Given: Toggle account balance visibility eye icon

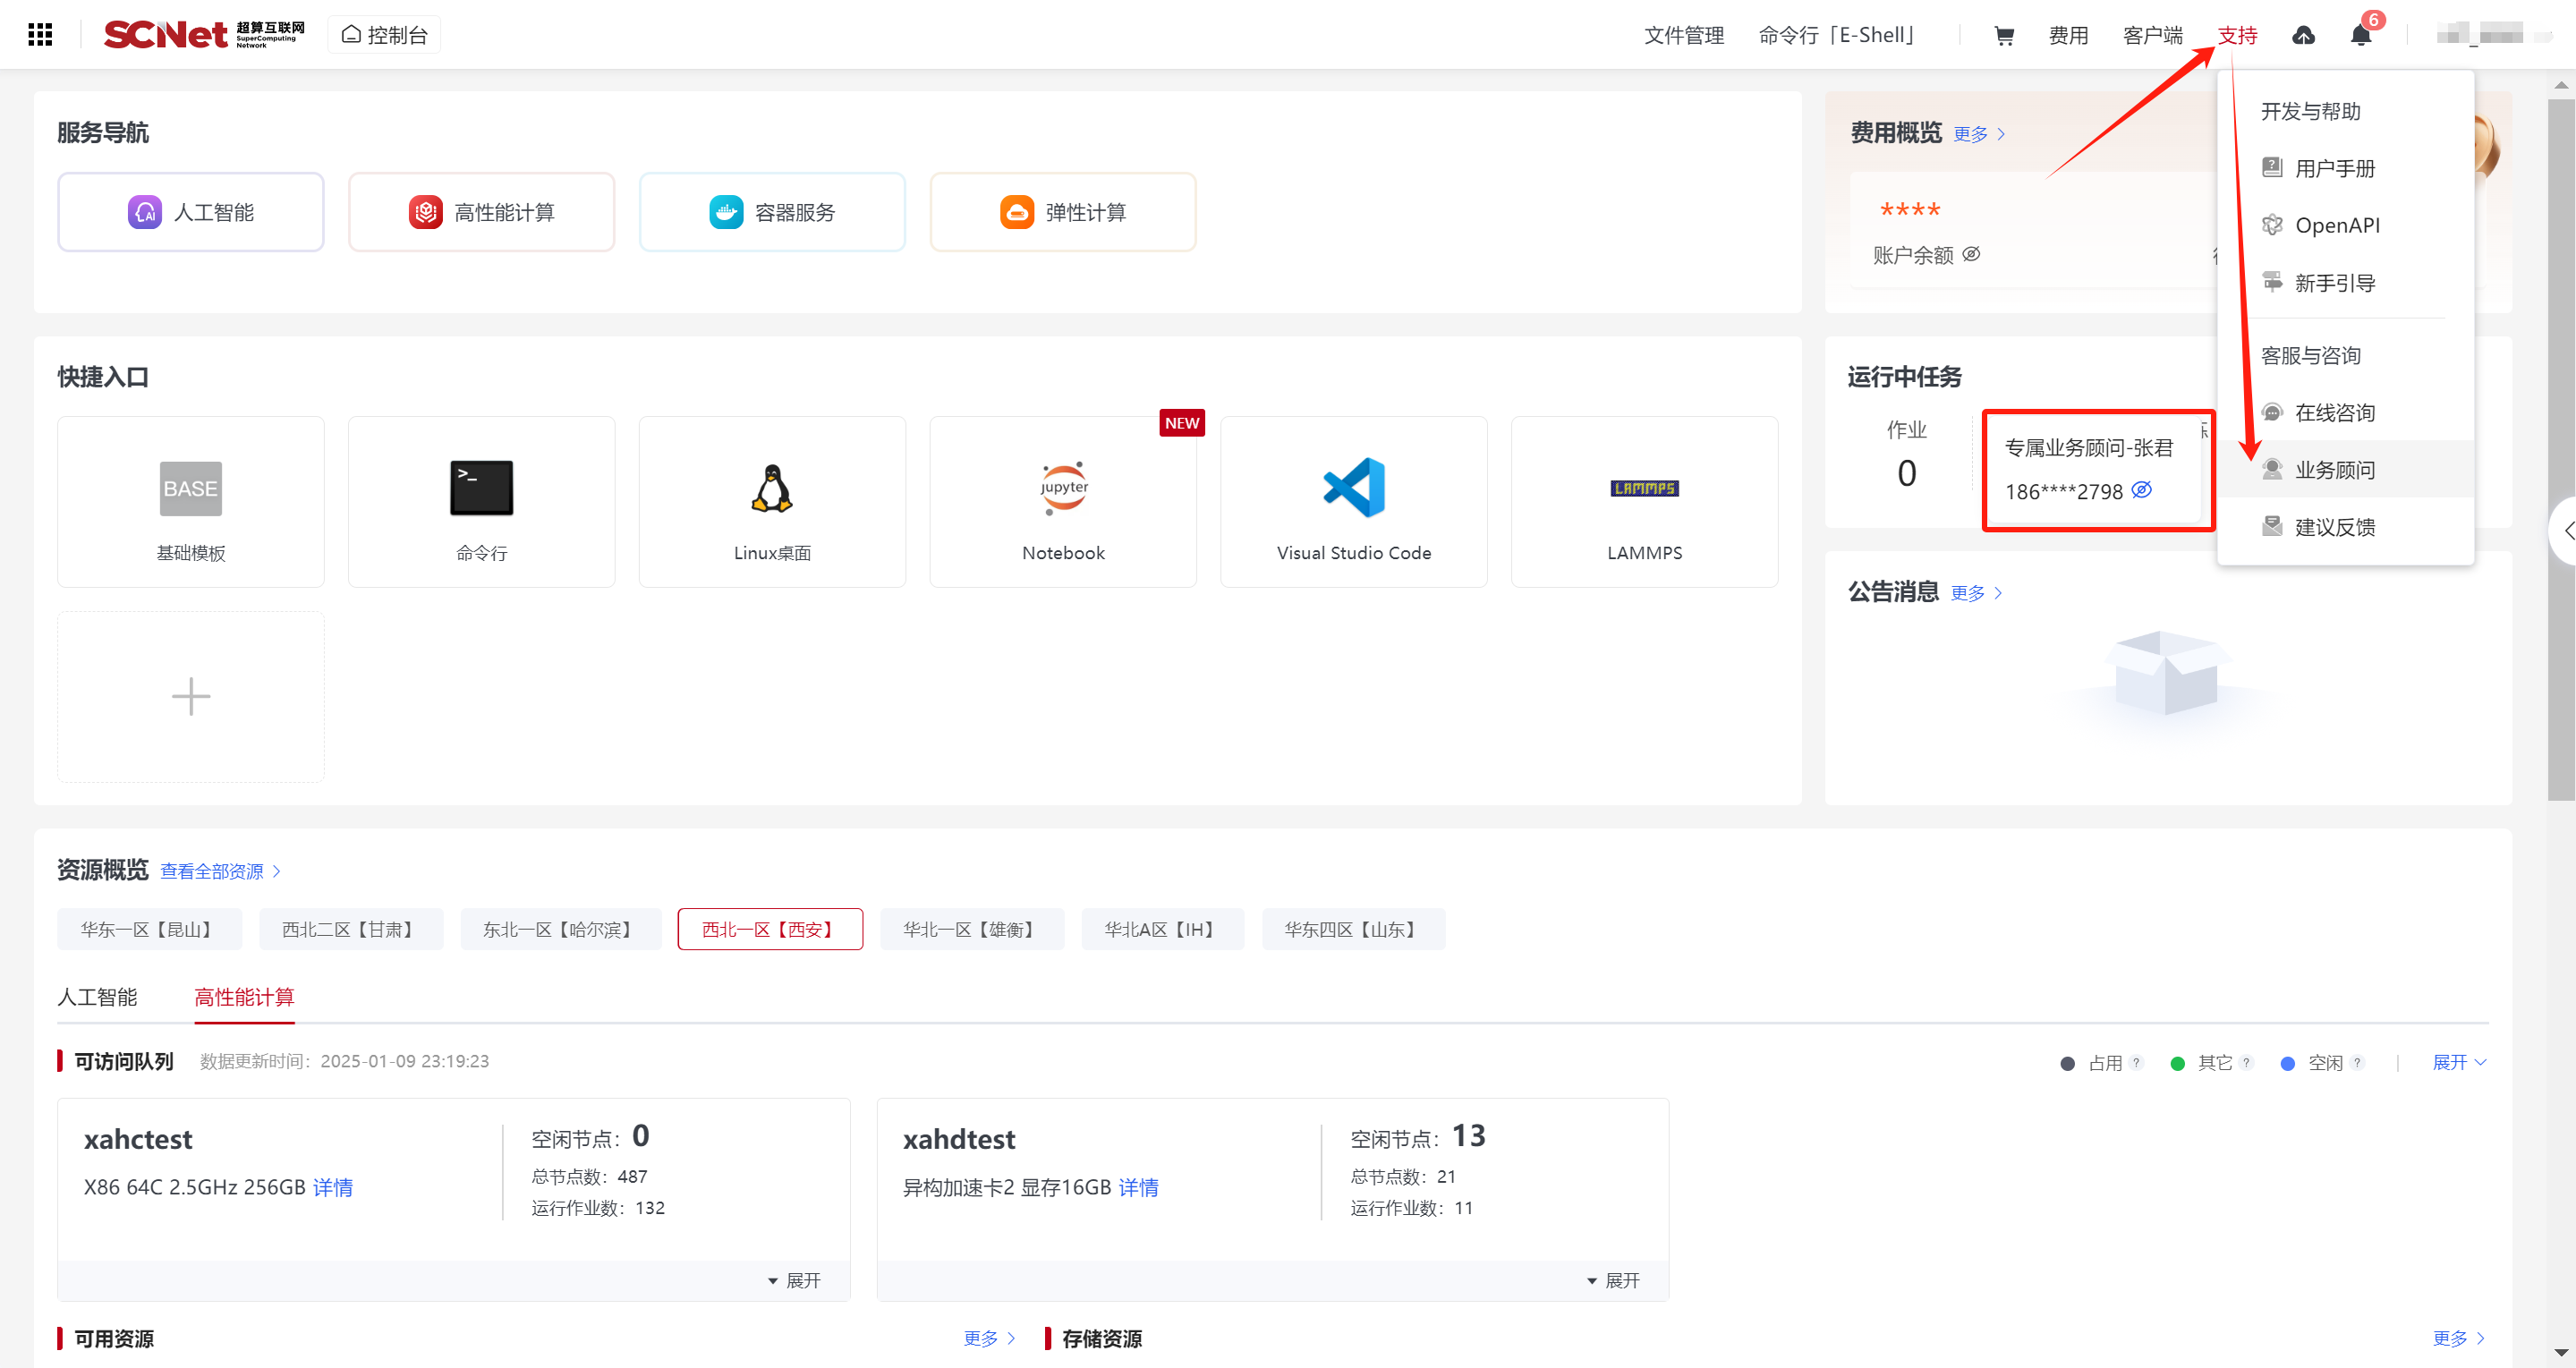Looking at the screenshot, I should pyautogui.click(x=1971, y=254).
